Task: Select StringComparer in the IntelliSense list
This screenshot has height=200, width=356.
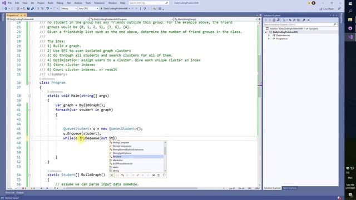Action: pyautogui.click(x=136, y=143)
